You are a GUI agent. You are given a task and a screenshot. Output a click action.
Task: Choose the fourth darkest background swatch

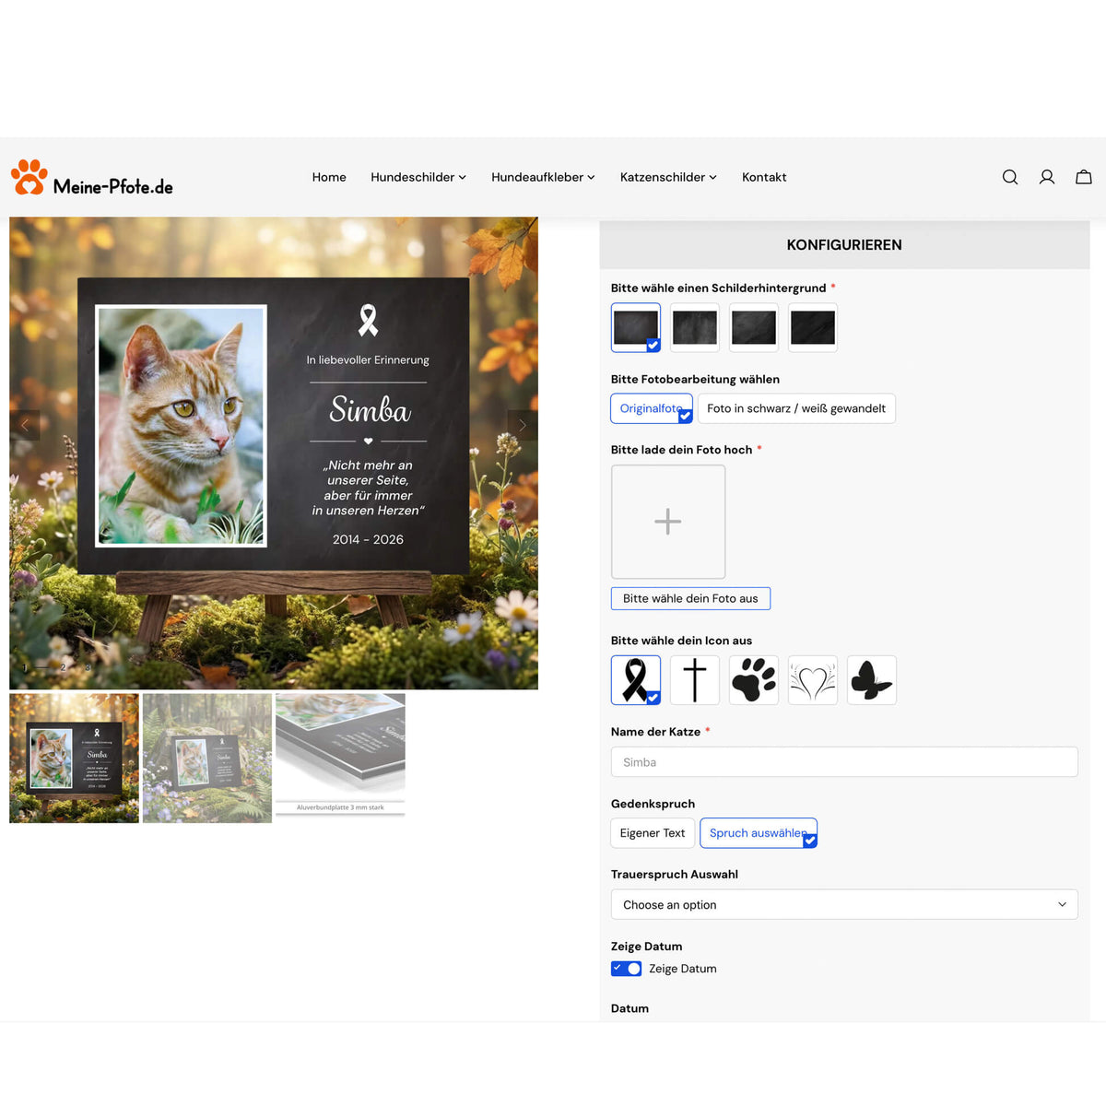(x=813, y=327)
